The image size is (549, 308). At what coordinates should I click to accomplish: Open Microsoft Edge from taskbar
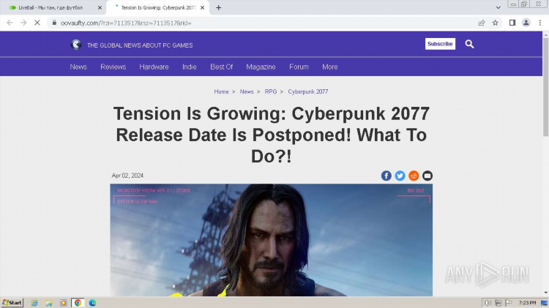click(x=92, y=303)
